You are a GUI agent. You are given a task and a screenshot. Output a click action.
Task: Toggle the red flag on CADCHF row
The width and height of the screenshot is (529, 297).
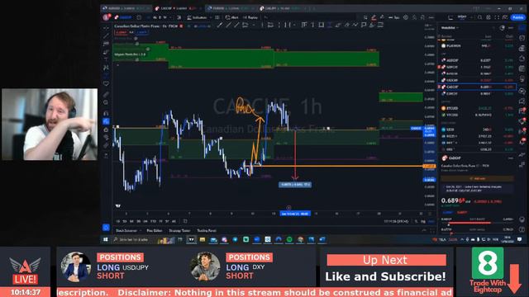[x=439, y=87]
